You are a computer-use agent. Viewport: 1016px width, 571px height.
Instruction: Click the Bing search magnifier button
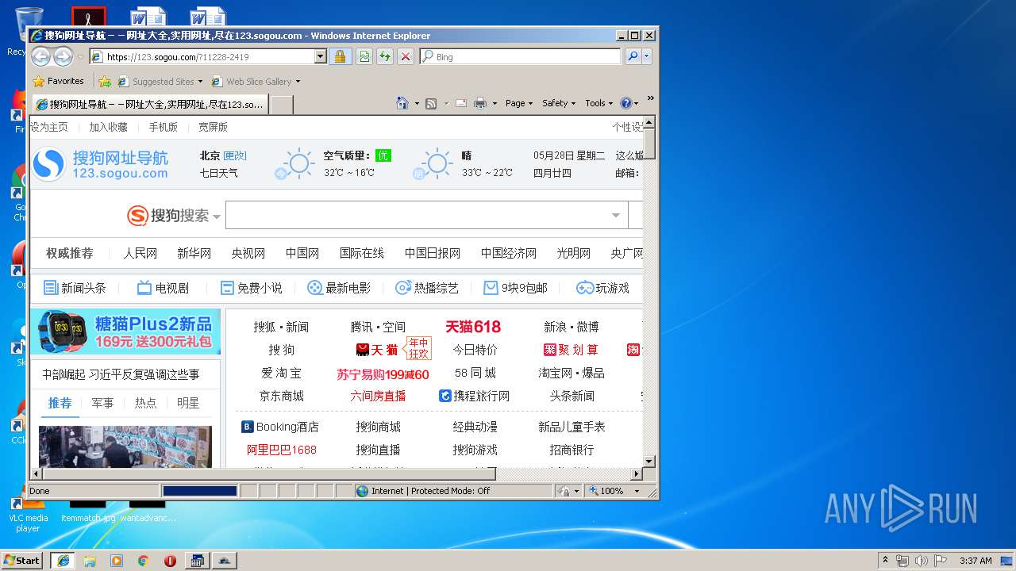[633, 56]
